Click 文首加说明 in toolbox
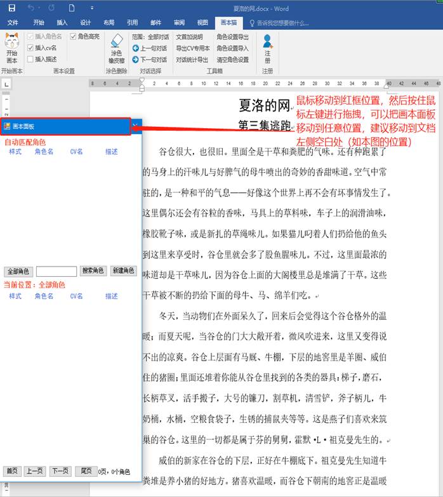443x497 pixels. click(x=189, y=37)
